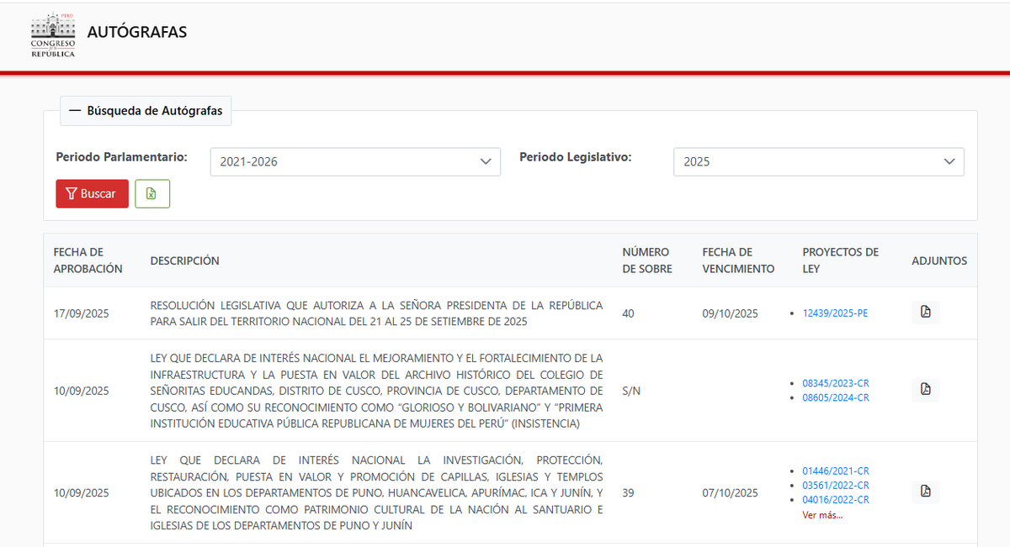Click the Congreso de la República logo

tap(53, 36)
